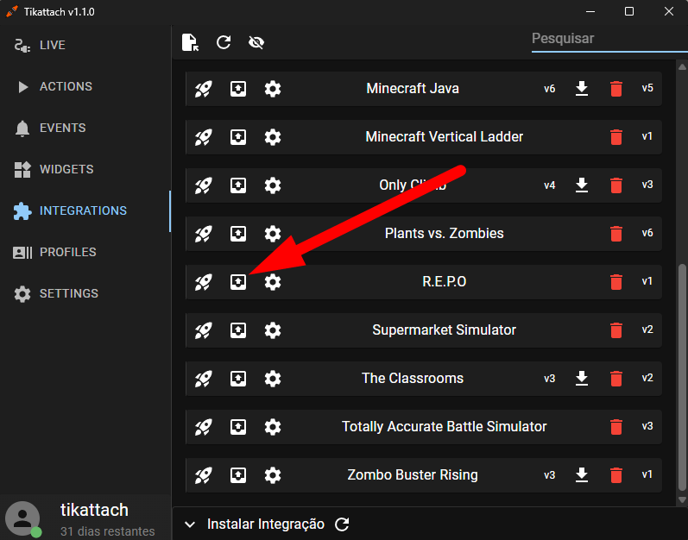Image resolution: width=688 pixels, height=540 pixels.
Task: Click the integrations list scrollbar thumb
Action: pos(682,376)
